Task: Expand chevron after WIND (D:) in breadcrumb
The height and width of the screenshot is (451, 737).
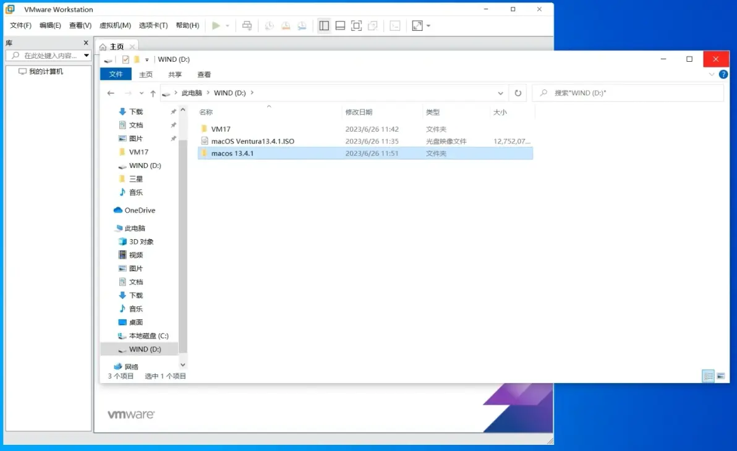Action: [x=252, y=93]
